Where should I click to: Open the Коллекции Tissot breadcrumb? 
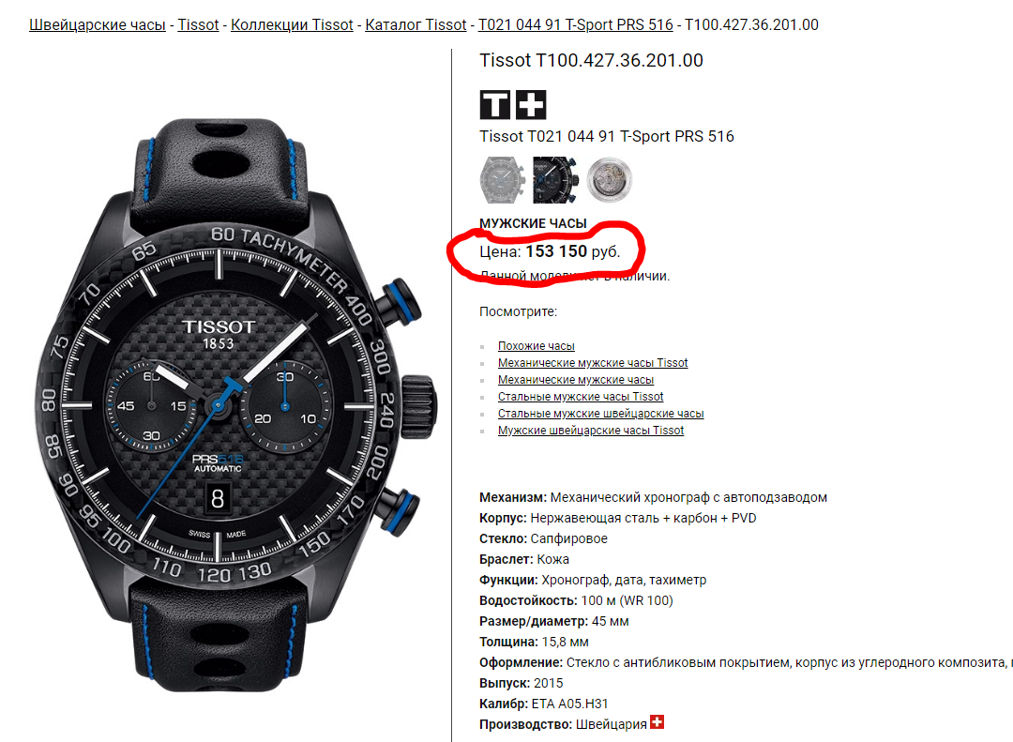(x=292, y=24)
